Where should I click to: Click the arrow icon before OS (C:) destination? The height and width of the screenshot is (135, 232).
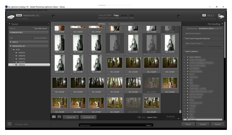point(178,16)
